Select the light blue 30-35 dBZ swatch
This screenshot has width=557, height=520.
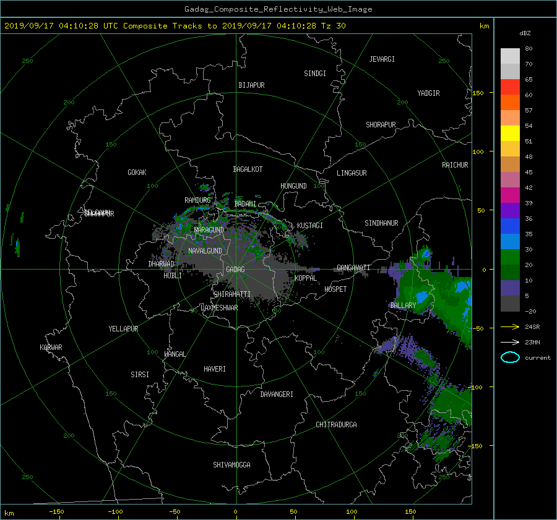(x=510, y=241)
